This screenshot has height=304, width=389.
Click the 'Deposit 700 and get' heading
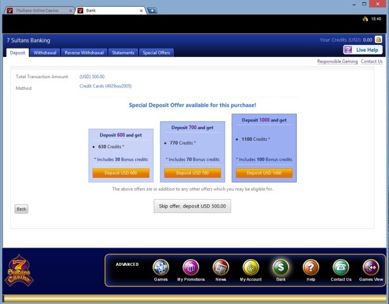[x=193, y=127]
